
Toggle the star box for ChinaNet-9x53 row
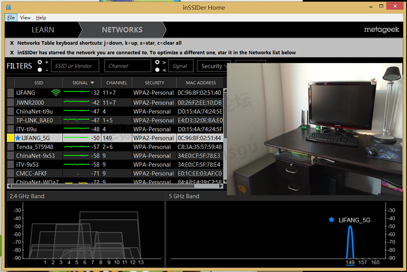10,156
